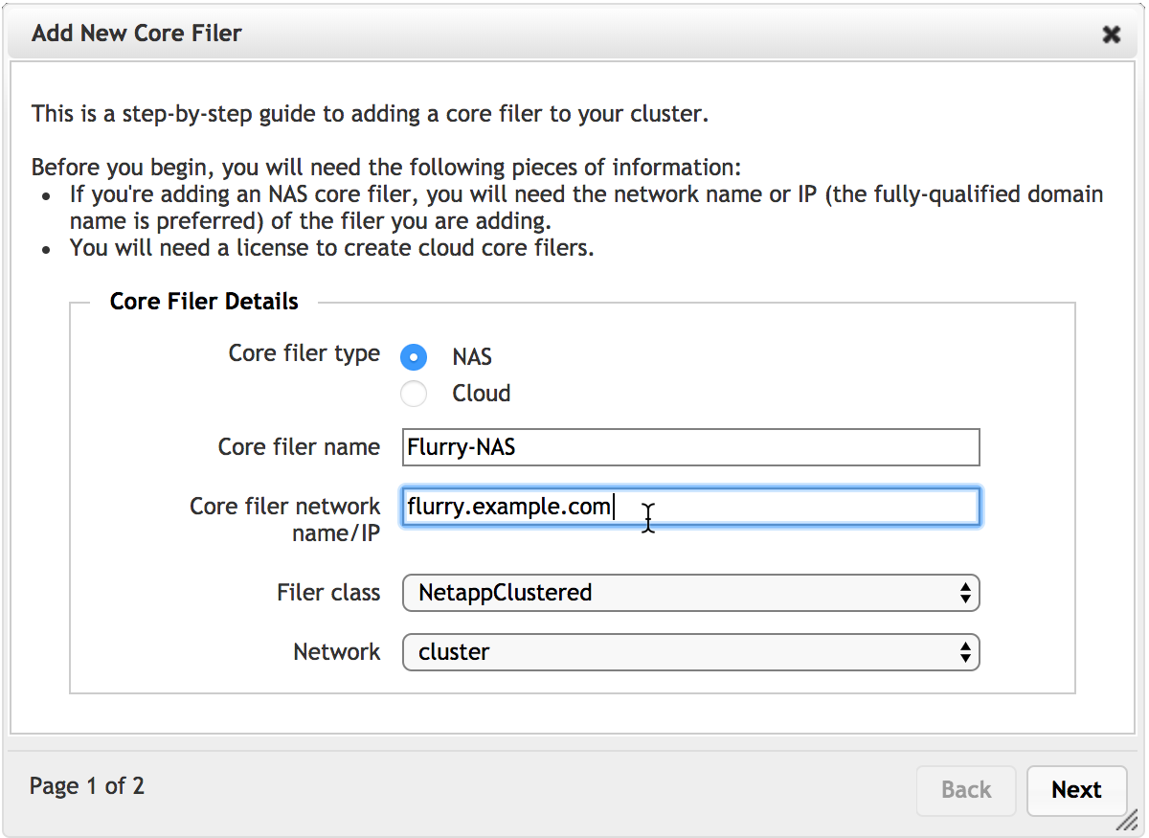
Task: Expand the Network dropdown showing cluster
Action: [690, 652]
